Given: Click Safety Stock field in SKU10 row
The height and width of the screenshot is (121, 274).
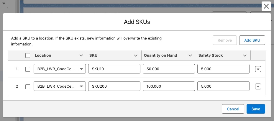Looking at the screenshot, I should tap(223, 69).
